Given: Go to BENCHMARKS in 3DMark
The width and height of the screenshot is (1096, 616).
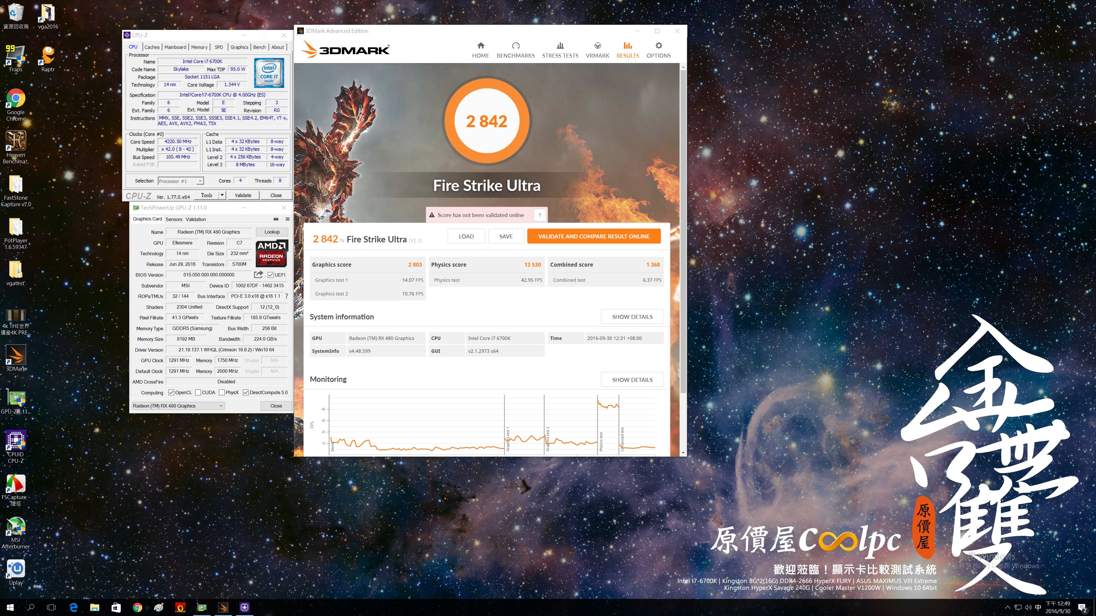Looking at the screenshot, I should click(515, 50).
